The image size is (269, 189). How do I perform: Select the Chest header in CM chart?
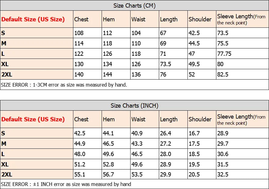[x=88, y=19]
